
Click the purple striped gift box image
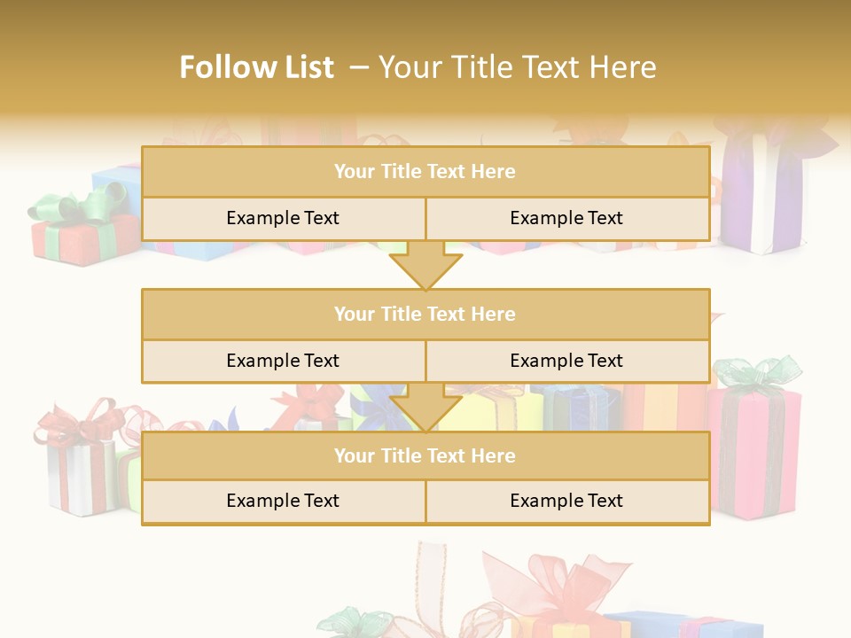coord(762,195)
